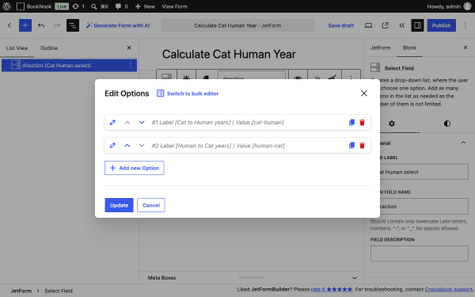Open block styles half-circle tab
Image resolution: width=475 pixels, height=297 pixels.
(447, 124)
